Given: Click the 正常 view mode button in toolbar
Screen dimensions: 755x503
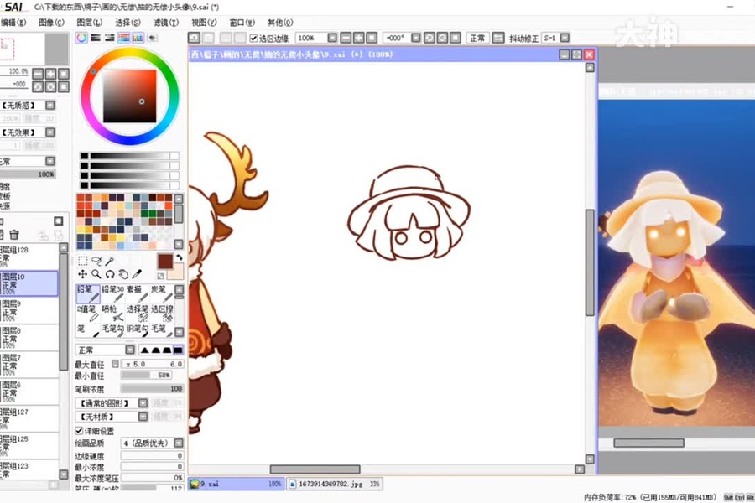Looking at the screenshot, I should [x=477, y=38].
